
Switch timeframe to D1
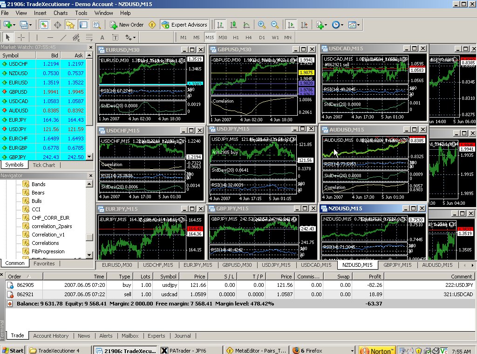262,37
